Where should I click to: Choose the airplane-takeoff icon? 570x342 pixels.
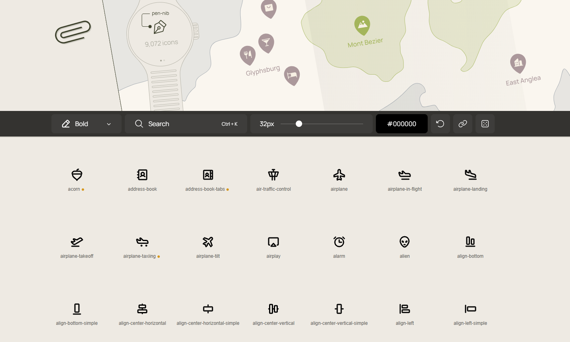tap(77, 242)
